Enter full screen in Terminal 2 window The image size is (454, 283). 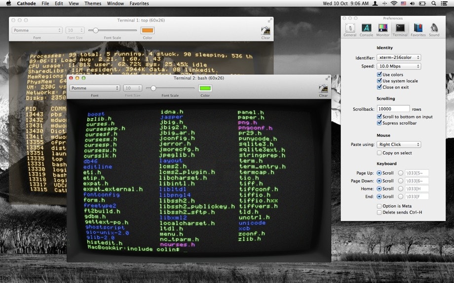click(328, 78)
